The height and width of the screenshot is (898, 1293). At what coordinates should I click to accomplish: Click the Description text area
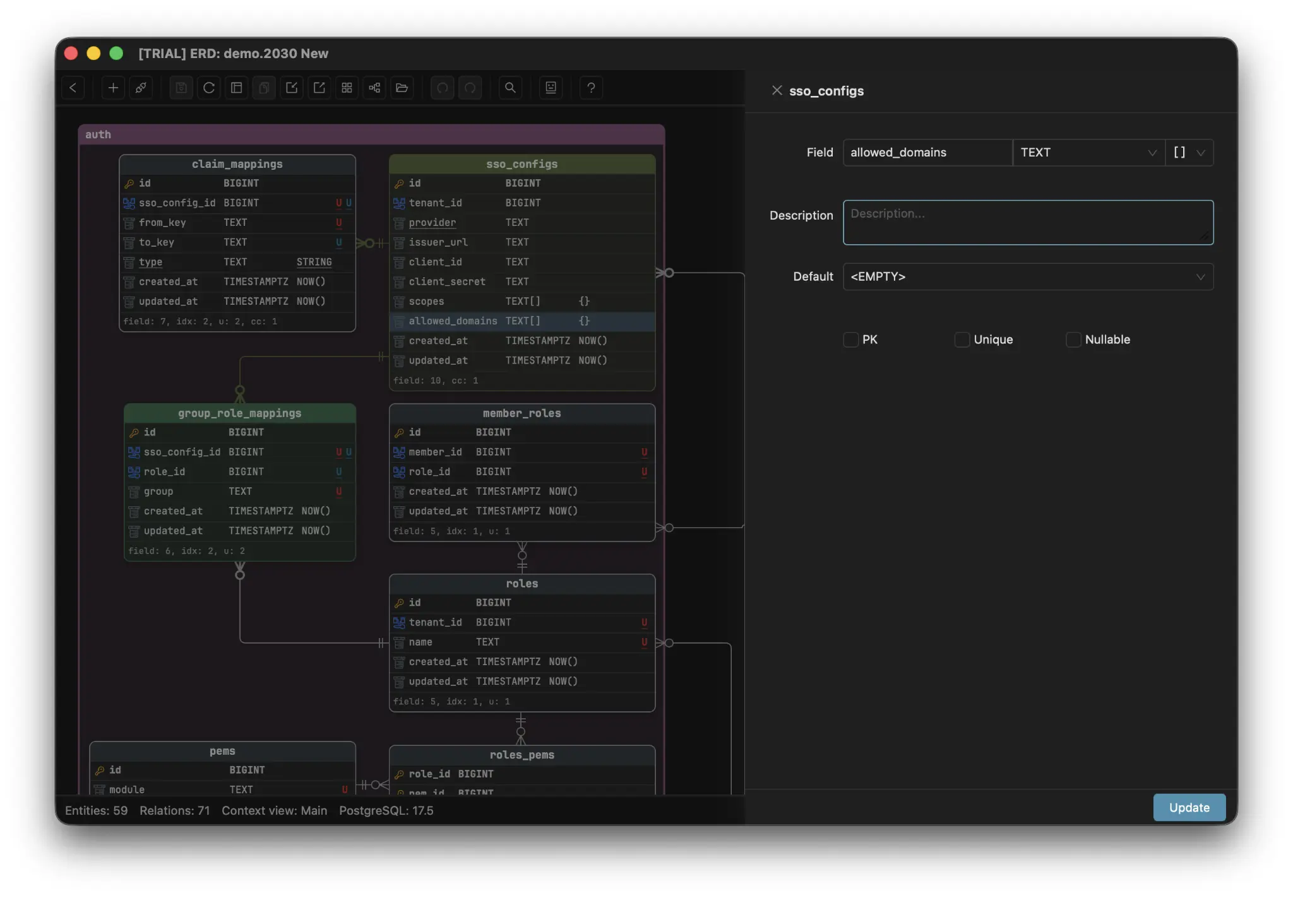point(1028,223)
